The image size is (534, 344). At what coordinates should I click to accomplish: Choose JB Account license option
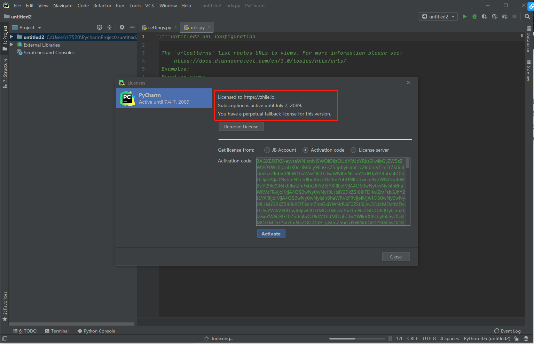(267, 150)
